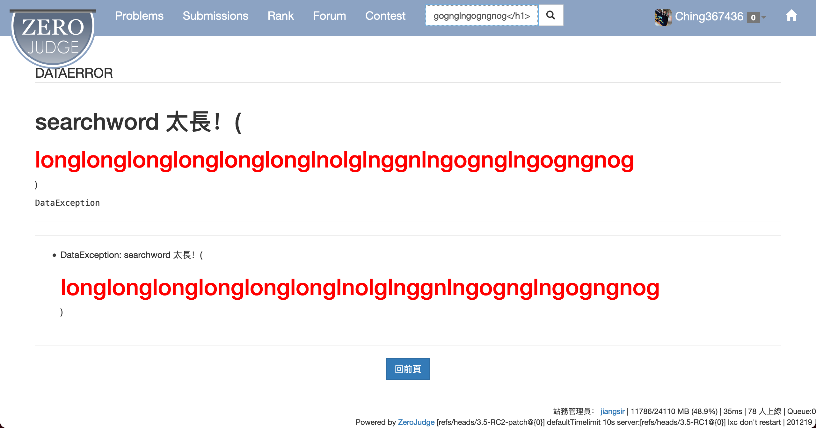Open the Rank page
Screen dimensions: 816x428
point(280,16)
